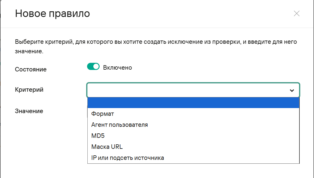Click the Включено label beside the toggle

[117, 68]
